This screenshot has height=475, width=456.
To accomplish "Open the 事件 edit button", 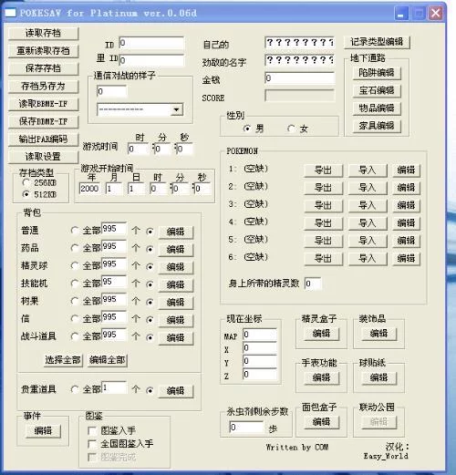I will [x=43, y=431].
